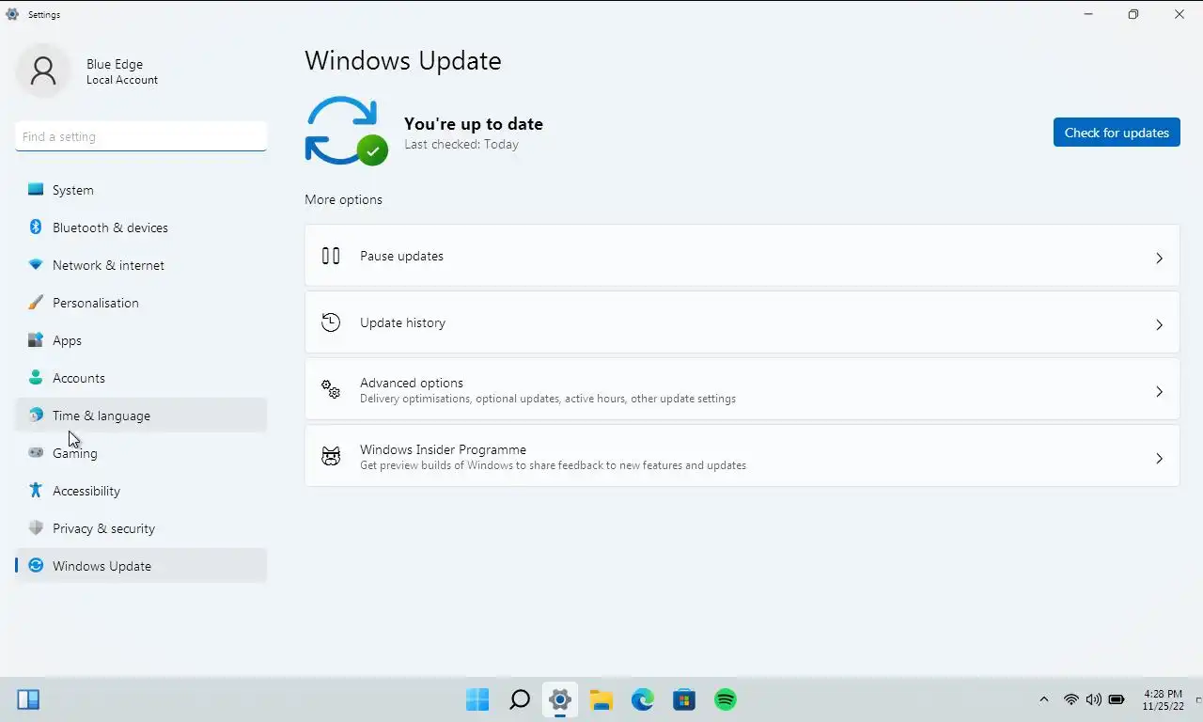
Task: Open Update history chevron arrow
Action: (x=1159, y=324)
